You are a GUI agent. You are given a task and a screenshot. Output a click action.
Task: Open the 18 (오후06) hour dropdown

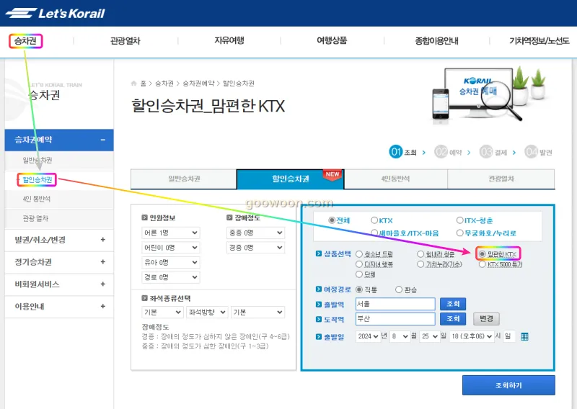472,336
